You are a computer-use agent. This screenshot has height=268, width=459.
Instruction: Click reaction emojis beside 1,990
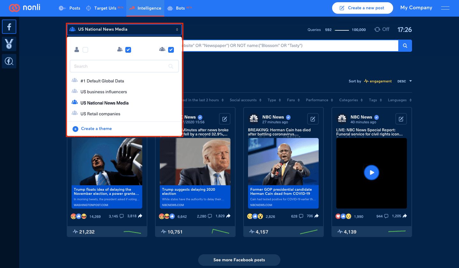(343, 216)
